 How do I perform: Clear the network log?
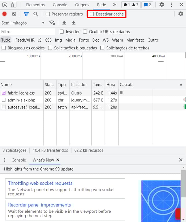tap(14, 14)
